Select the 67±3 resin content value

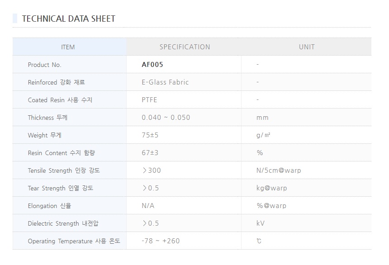click(150, 153)
